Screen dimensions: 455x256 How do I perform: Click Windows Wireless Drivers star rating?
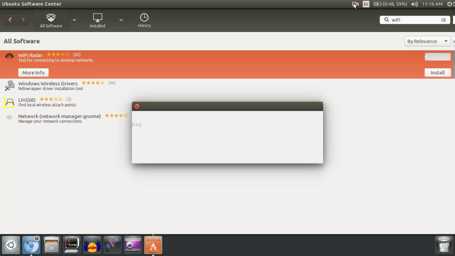click(x=93, y=83)
